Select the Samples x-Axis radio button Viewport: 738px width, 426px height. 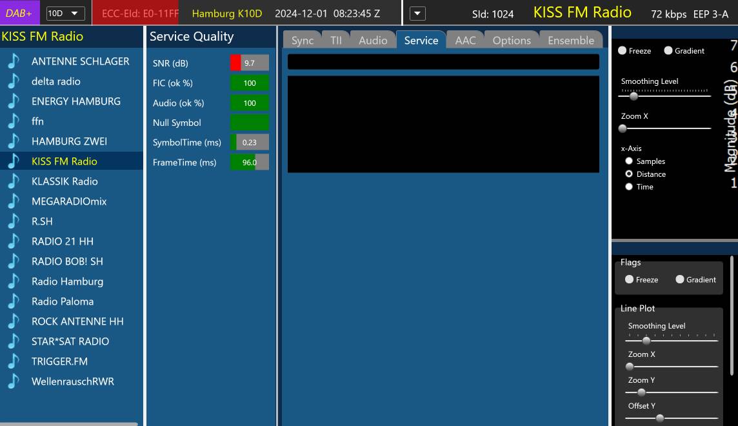629,161
